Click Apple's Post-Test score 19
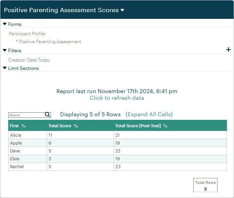Viewport: 234px width, 198px height. [170, 143]
